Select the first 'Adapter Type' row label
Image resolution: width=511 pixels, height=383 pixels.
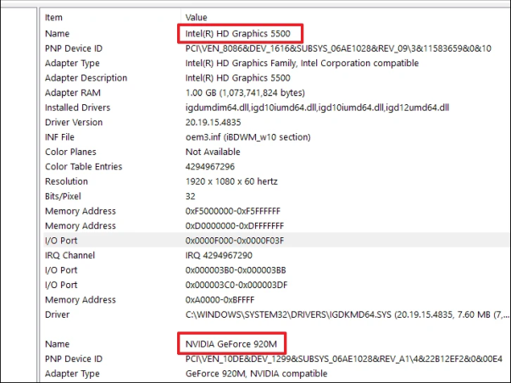72,64
